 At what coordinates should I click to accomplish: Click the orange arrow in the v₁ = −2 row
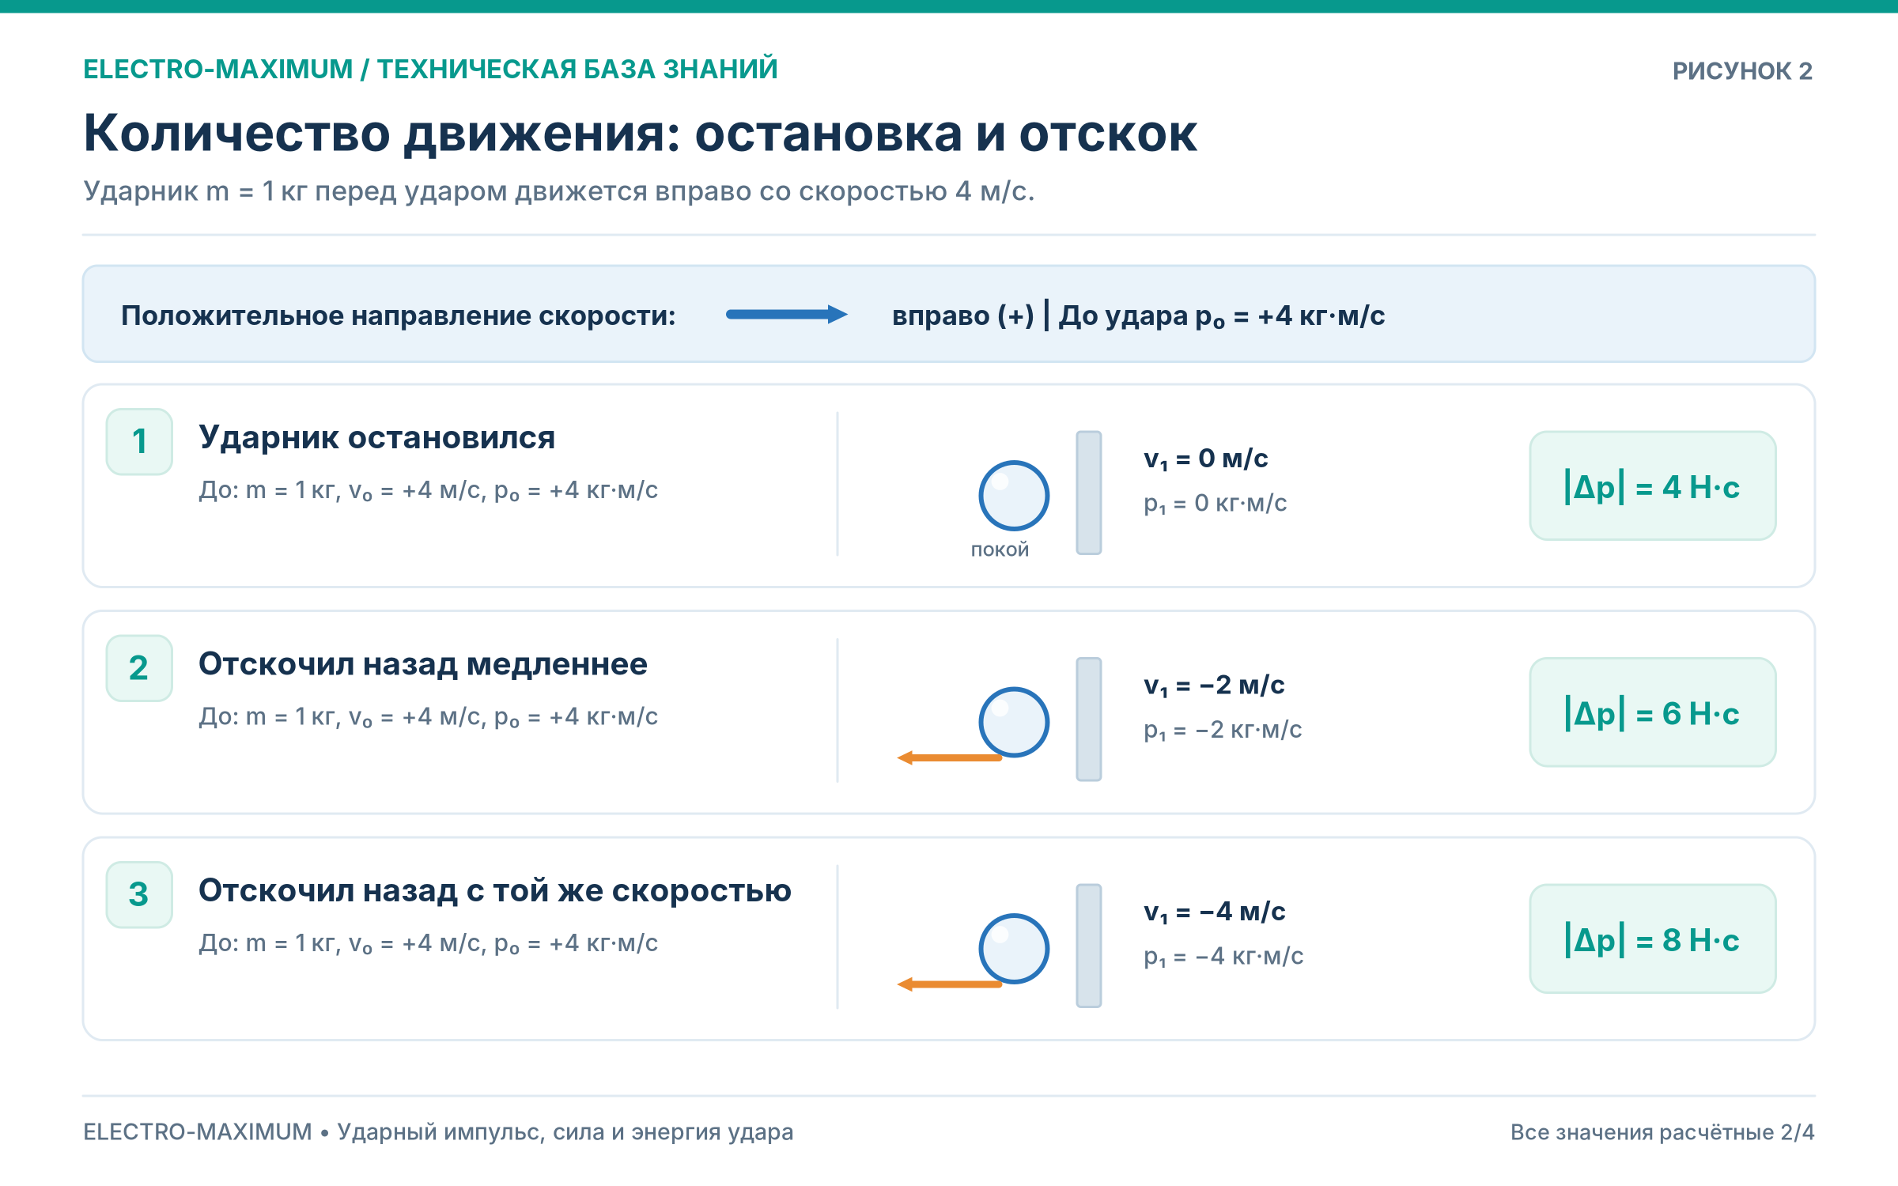pyautogui.click(x=949, y=757)
